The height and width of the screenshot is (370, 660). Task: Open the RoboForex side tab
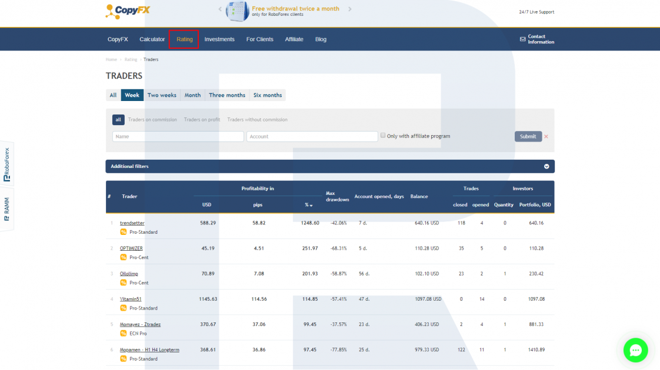[6, 164]
